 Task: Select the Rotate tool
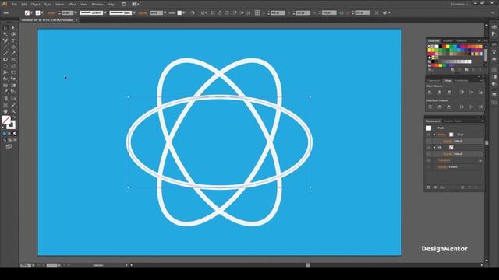click(x=5, y=65)
